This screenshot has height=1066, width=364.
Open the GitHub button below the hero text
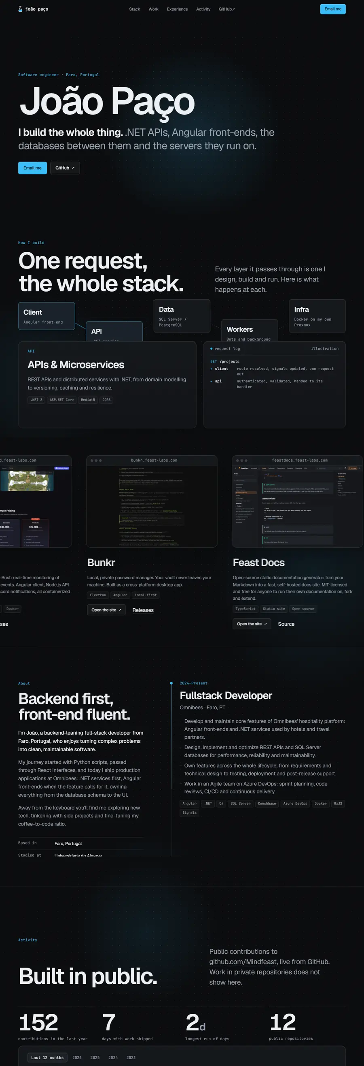(x=65, y=168)
